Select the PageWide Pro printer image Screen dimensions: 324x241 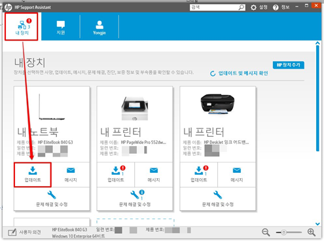click(135, 109)
